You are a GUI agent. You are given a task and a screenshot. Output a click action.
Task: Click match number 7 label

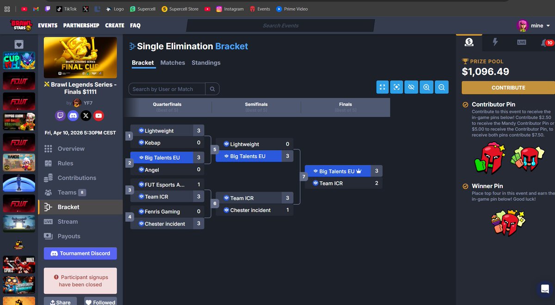[304, 177]
